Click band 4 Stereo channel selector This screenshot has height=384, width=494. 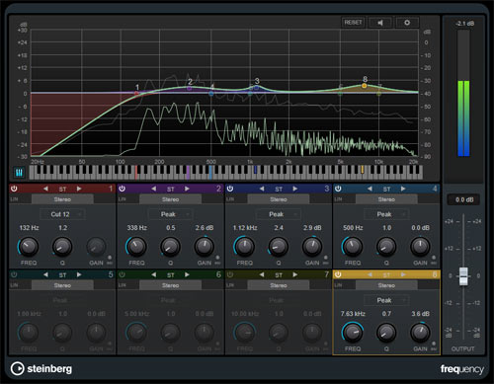pyautogui.click(x=386, y=199)
